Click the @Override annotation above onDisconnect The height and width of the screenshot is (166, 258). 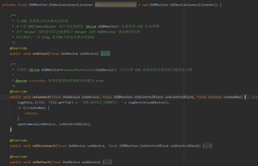coord(18,140)
